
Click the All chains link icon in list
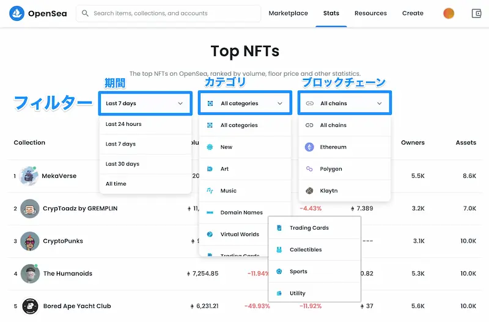(309, 125)
